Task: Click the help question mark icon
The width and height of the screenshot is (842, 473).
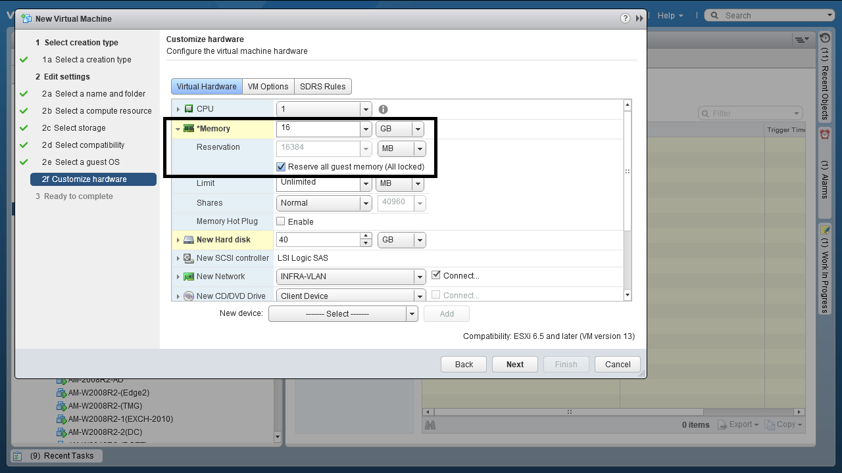Action: (625, 18)
